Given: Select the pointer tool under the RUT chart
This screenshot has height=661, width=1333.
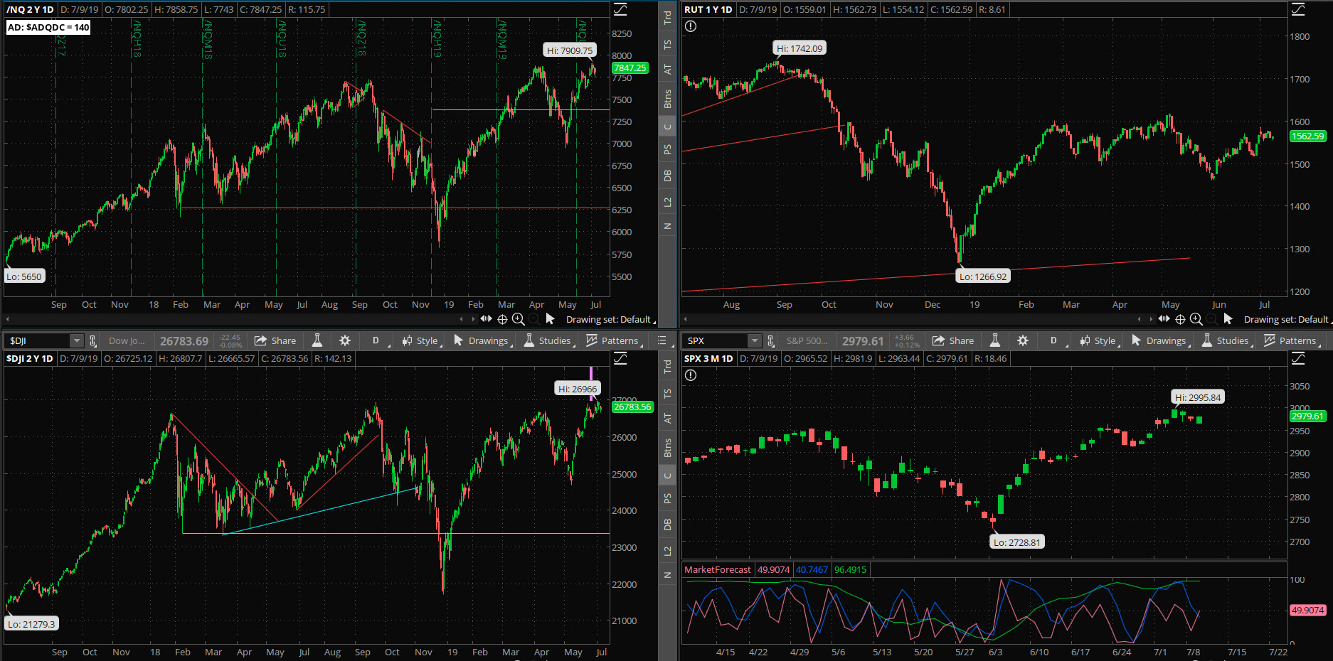Looking at the screenshot, I should click(1228, 319).
